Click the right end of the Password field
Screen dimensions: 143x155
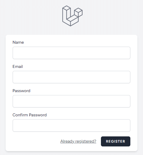click(x=128, y=101)
